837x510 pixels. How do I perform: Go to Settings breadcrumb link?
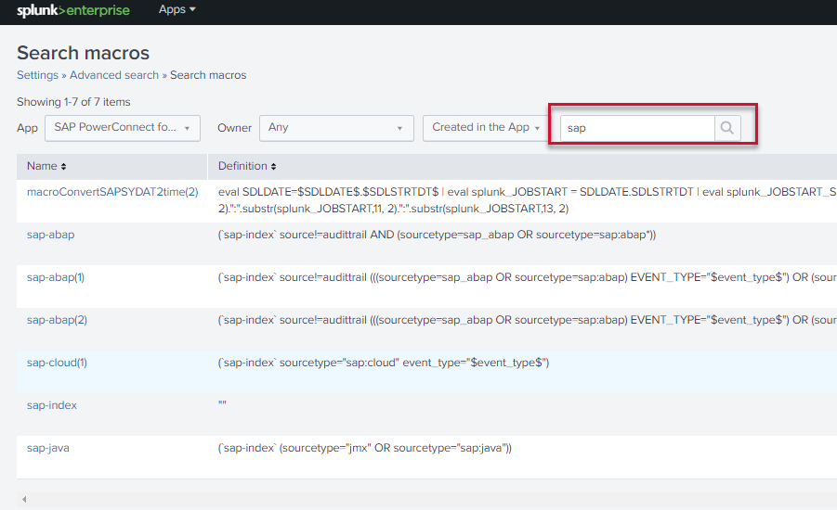point(37,75)
